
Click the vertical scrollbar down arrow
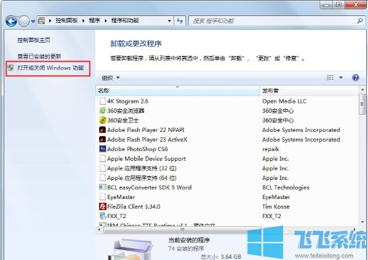pyautogui.click(x=362, y=222)
